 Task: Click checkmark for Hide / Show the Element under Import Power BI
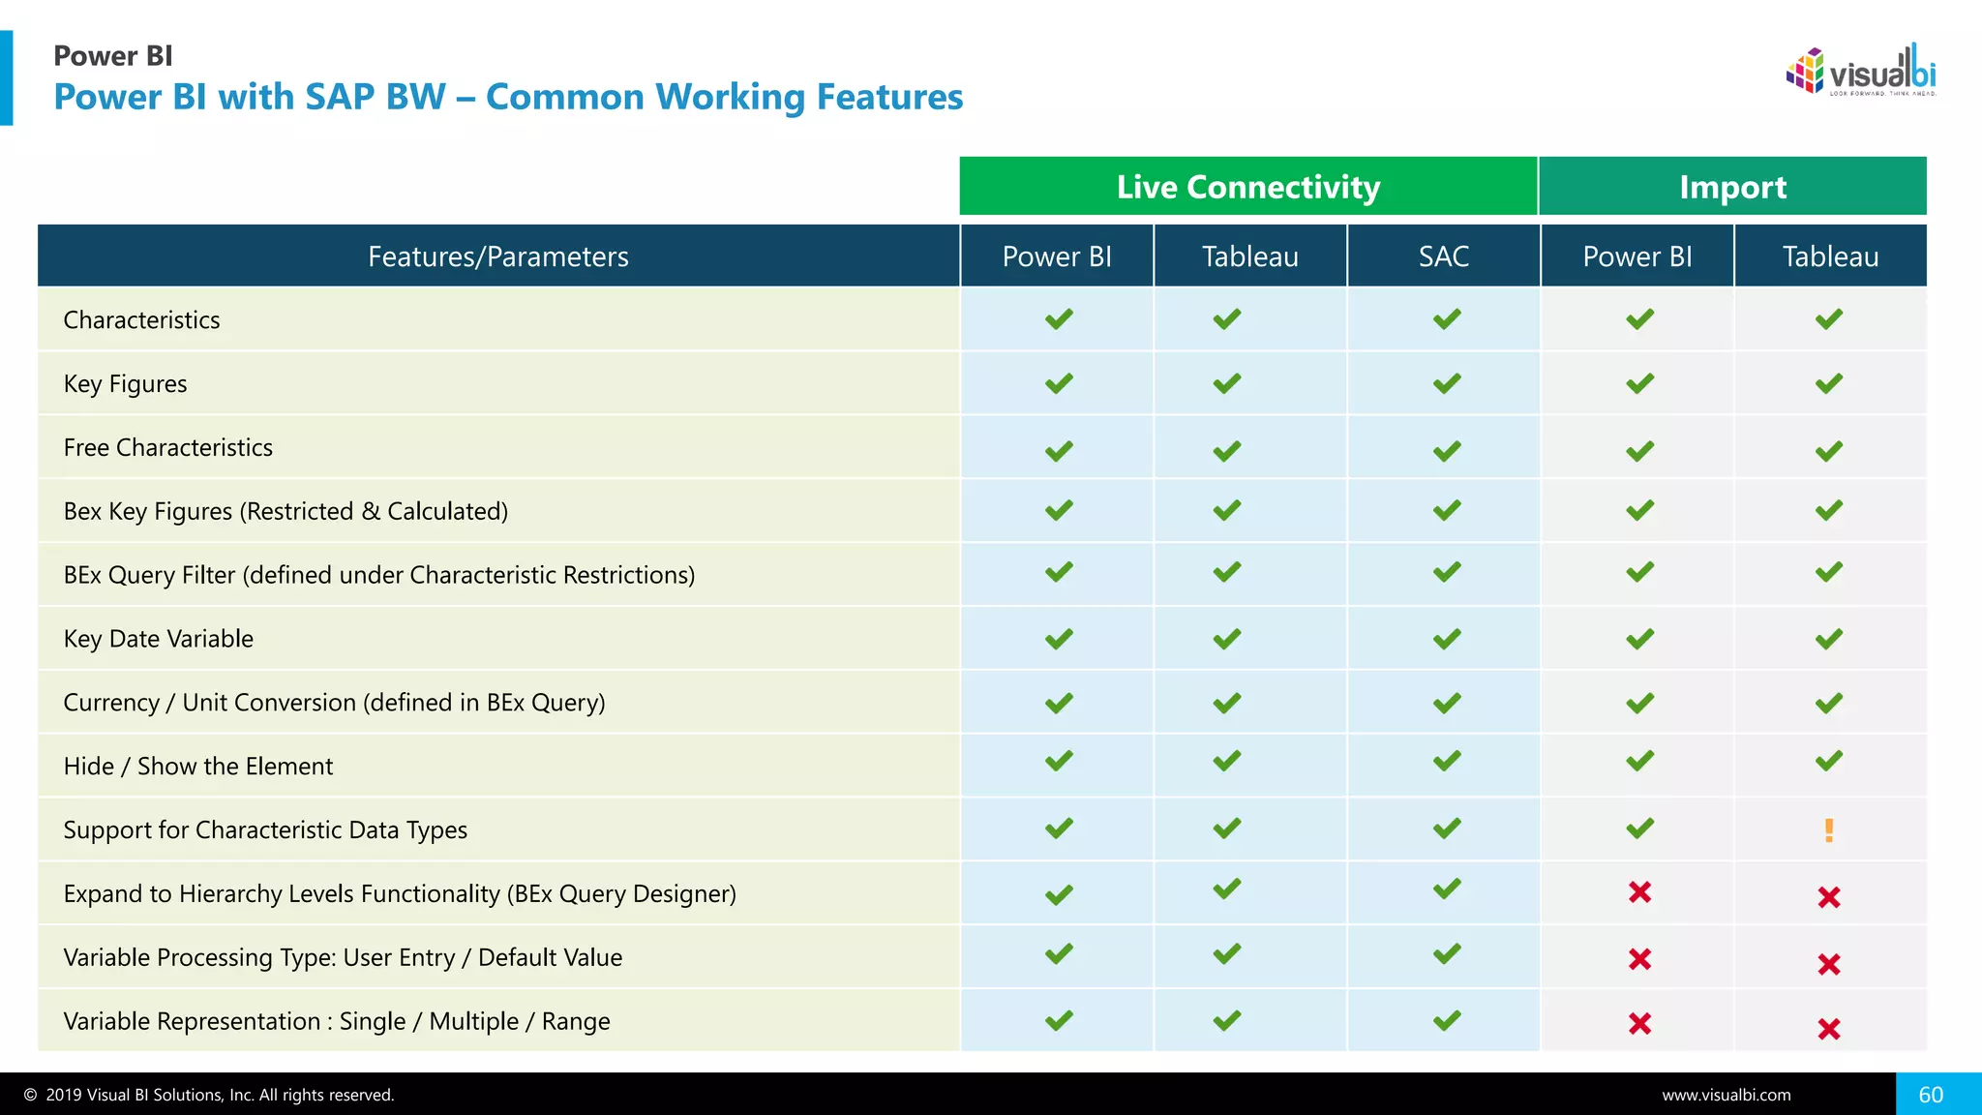point(1639,761)
